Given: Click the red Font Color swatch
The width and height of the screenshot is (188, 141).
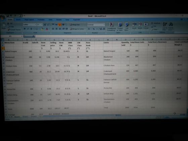Looking at the screenshot, I should [x=47, y=29].
